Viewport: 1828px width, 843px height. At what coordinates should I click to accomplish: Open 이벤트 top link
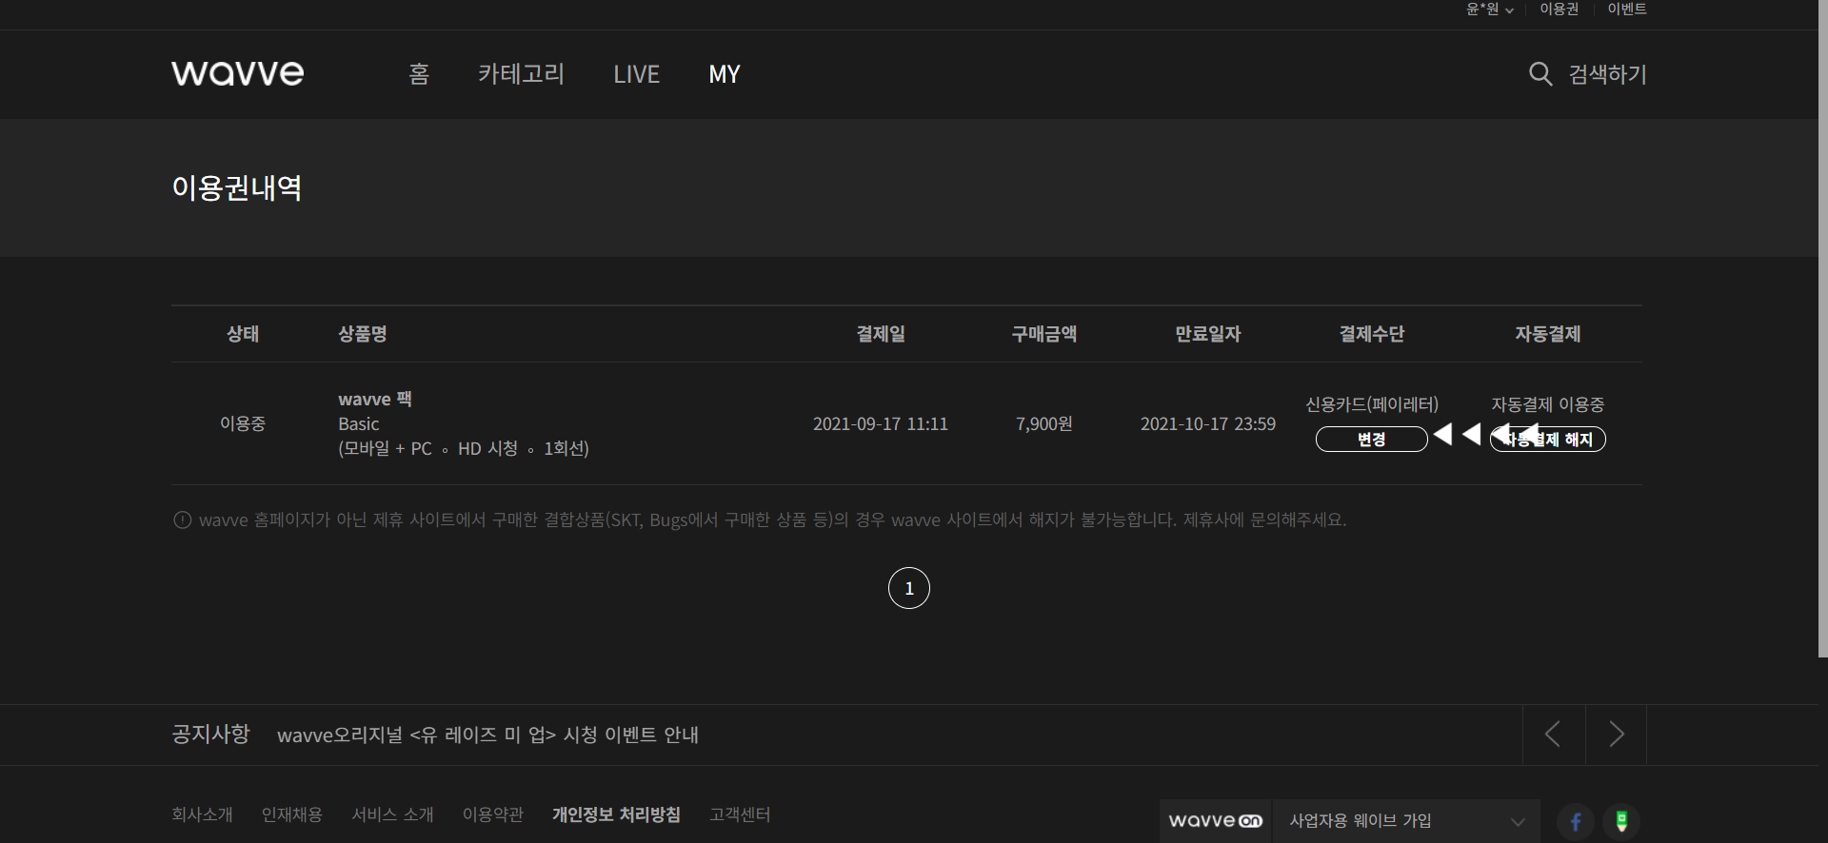(1627, 9)
